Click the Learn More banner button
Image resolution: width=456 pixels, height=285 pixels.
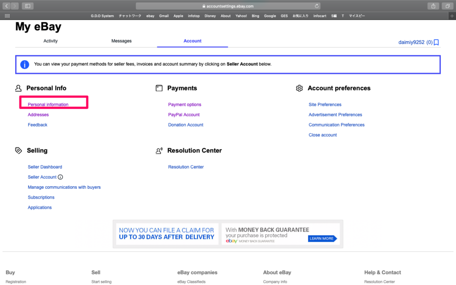pos(322,239)
